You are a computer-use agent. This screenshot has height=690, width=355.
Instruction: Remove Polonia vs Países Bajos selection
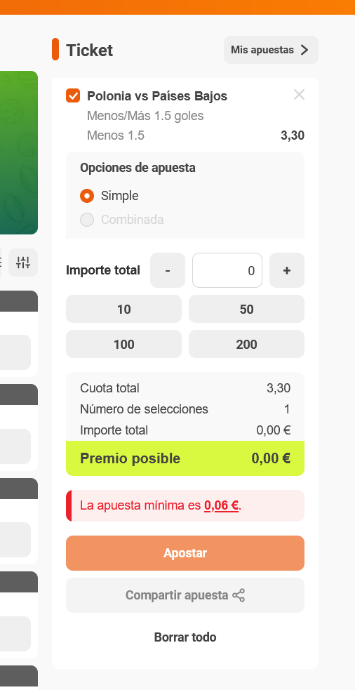pyautogui.click(x=299, y=95)
